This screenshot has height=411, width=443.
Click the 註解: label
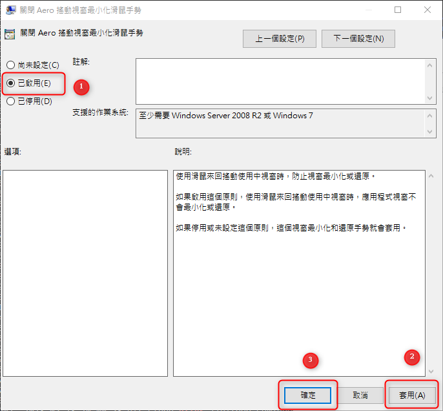tap(81, 61)
